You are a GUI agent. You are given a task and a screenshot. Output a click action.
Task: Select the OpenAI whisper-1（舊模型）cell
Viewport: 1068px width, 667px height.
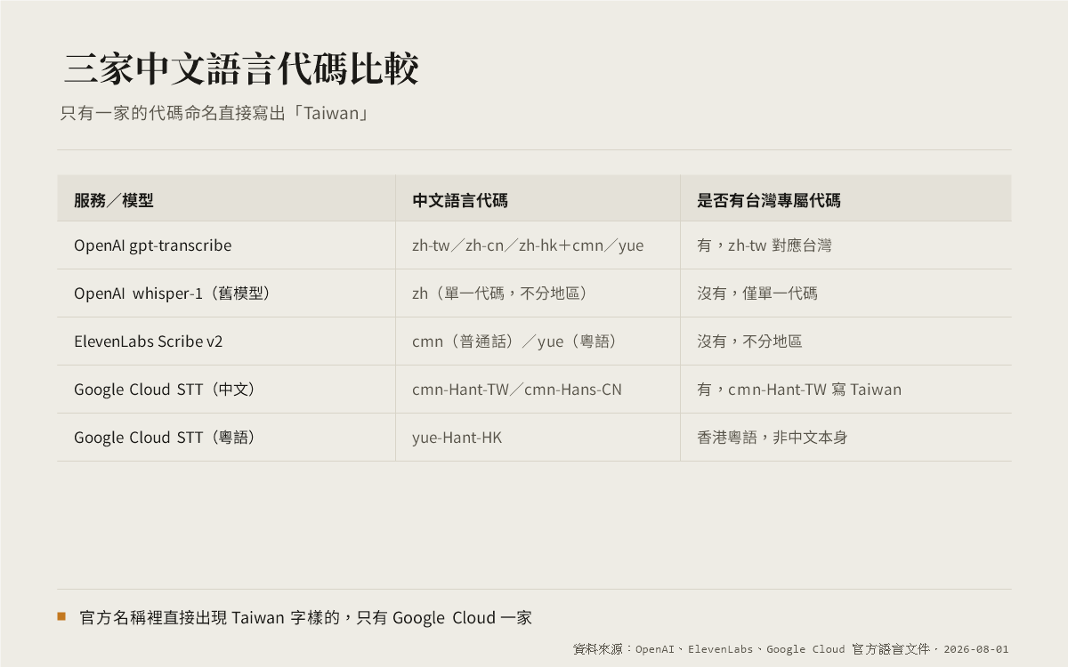[x=226, y=293]
